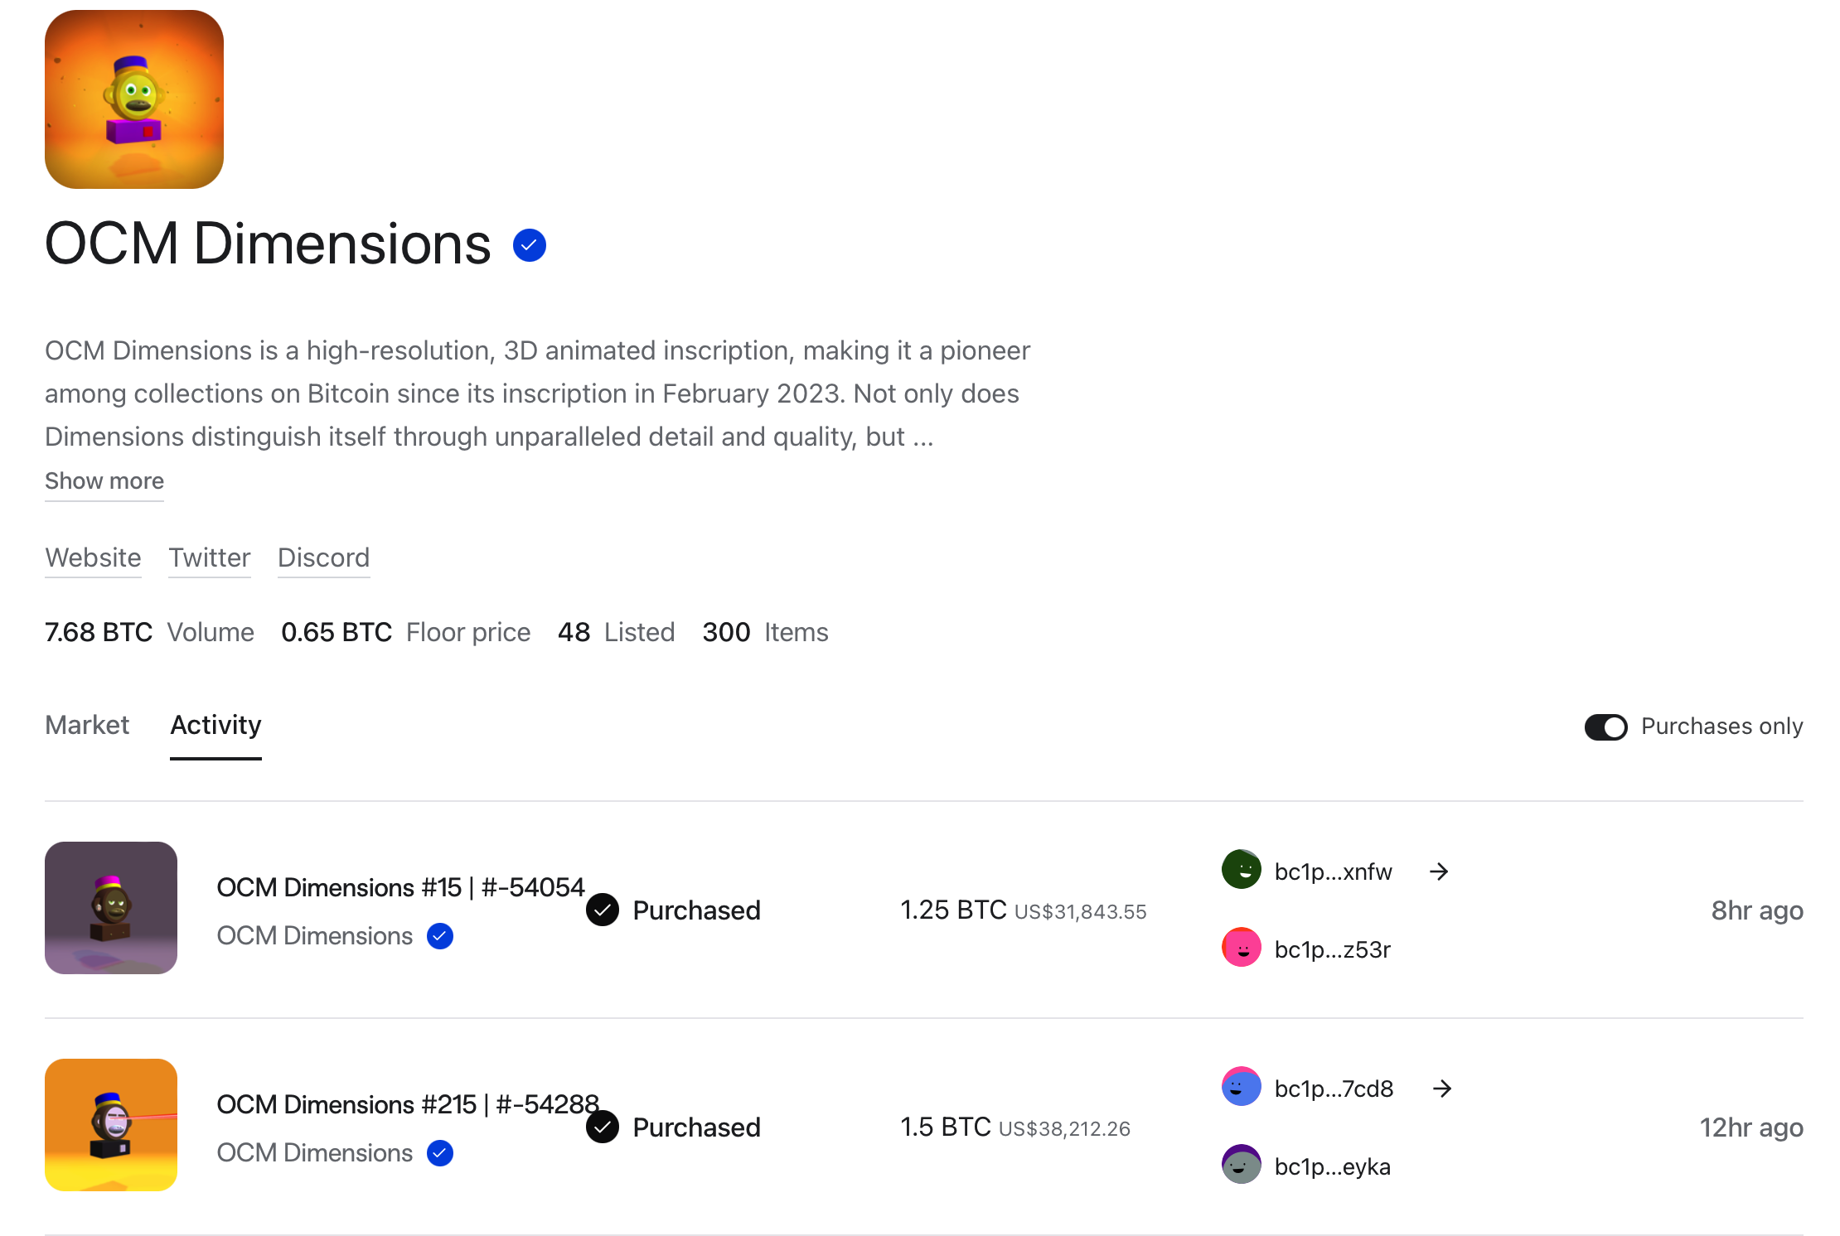The width and height of the screenshot is (1840, 1236).
Task: Click the pink bc1p...z53r avatar icon
Action: coord(1241,948)
